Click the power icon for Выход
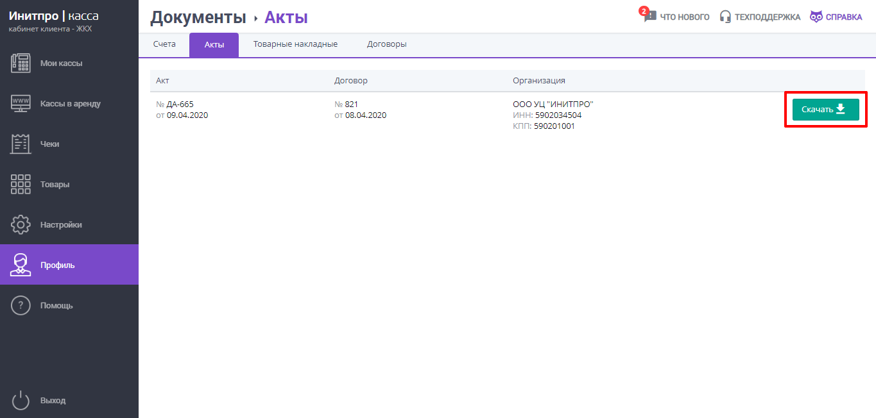Image resolution: width=876 pixels, height=418 pixels. point(21,400)
